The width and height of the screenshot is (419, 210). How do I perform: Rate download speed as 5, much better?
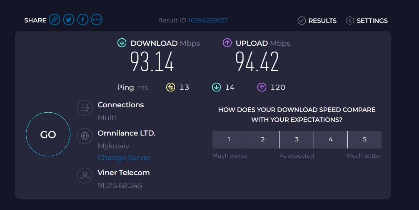click(x=364, y=140)
